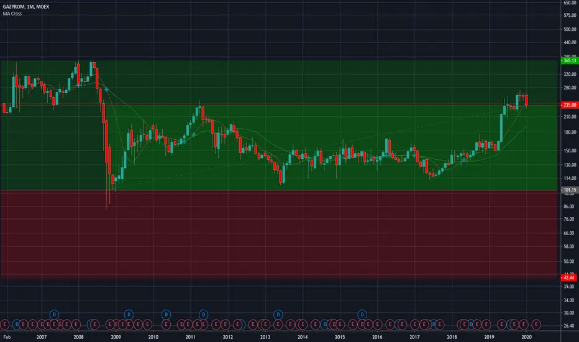
Task: Click the 2009 label on the time axis
Action: point(116,337)
